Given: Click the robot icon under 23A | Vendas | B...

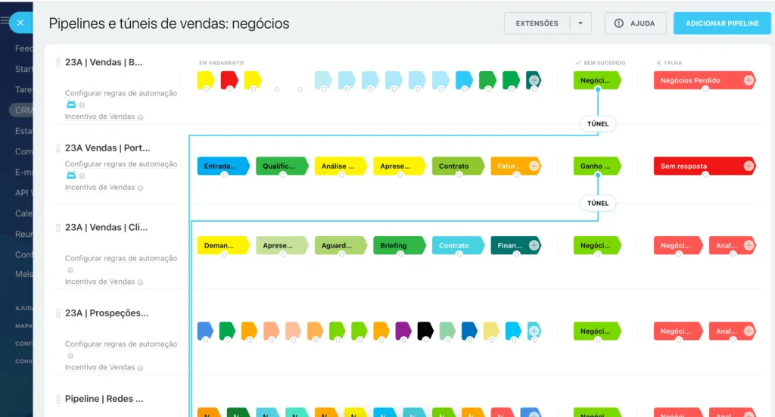Looking at the screenshot, I should pos(71,104).
